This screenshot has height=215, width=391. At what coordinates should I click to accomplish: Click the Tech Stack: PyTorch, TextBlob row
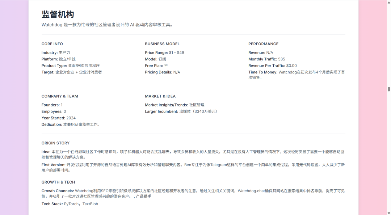click(70, 204)
